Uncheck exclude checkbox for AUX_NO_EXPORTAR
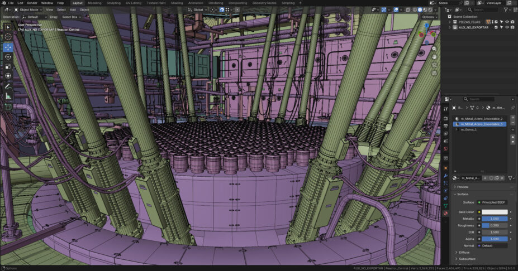 (x=496, y=27)
